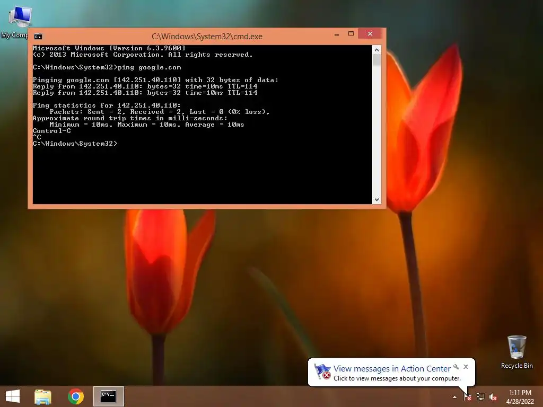Screen dimensions: 543x407
Task: Click the 'ping google.com' command line
Action: pyautogui.click(x=107, y=67)
